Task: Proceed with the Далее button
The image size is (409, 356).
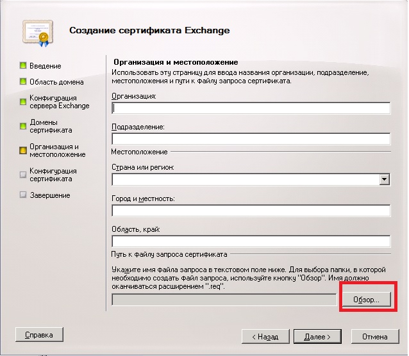Action: 317,337
